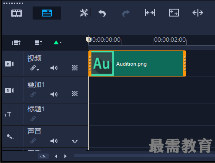Click the 视频 track camera icon
This screenshot has width=215, height=163.
(9, 64)
